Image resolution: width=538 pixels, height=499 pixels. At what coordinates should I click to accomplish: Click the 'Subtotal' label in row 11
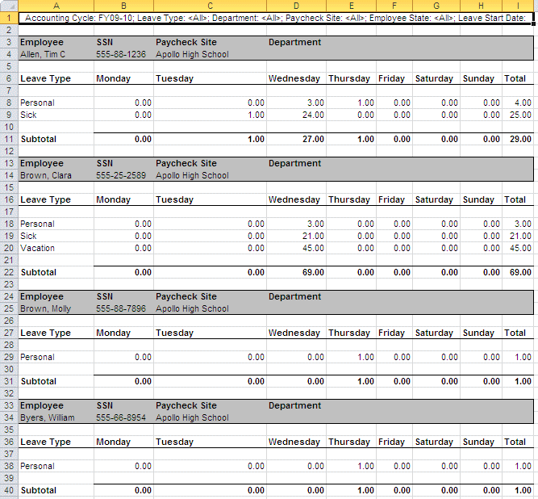(x=39, y=139)
